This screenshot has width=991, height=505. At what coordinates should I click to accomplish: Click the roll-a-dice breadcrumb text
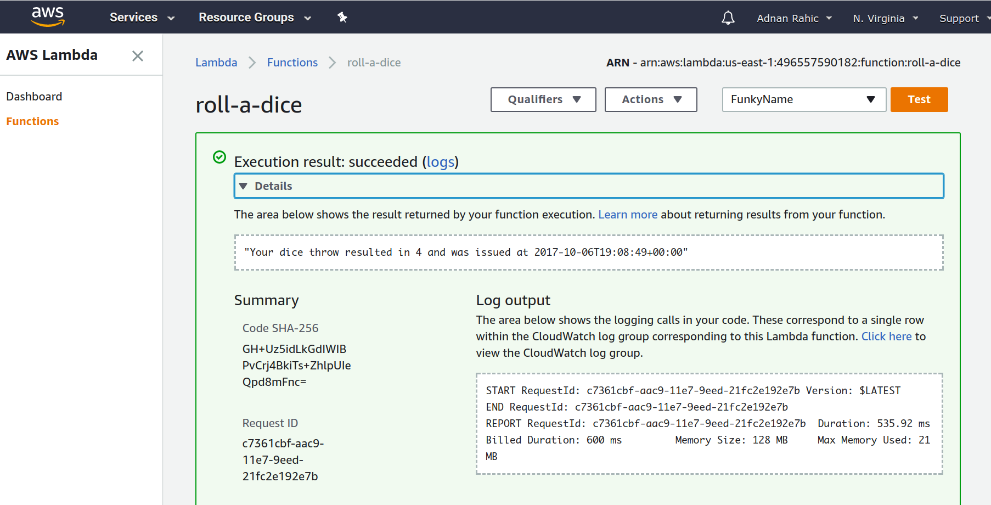point(374,63)
